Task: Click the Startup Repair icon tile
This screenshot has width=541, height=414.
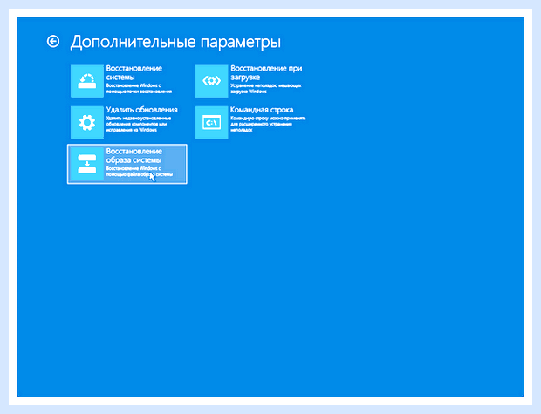Action: pyautogui.click(x=211, y=81)
